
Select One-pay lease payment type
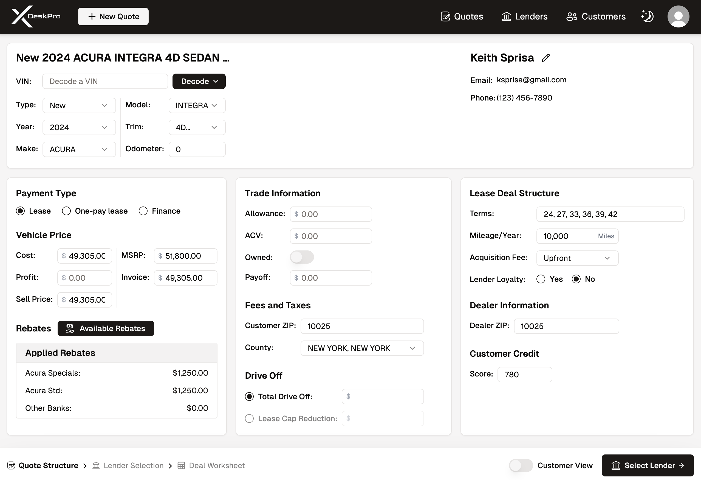point(66,211)
